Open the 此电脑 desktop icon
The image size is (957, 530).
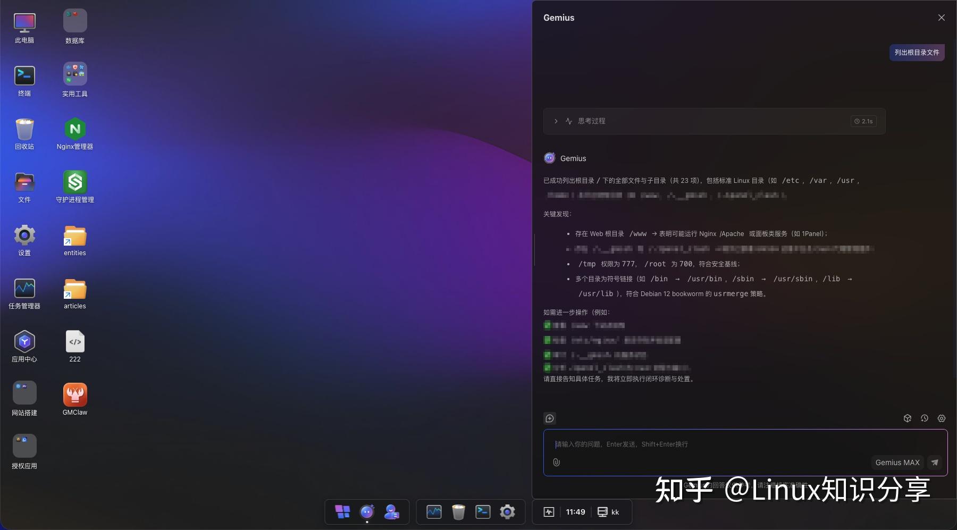[x=24, y=23]
